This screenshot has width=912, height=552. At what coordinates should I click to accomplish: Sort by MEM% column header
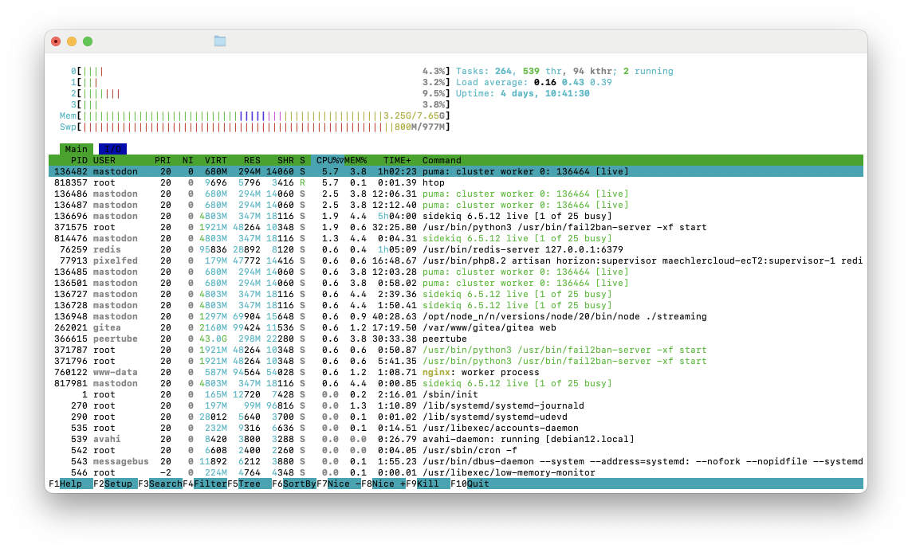[355, 160]
